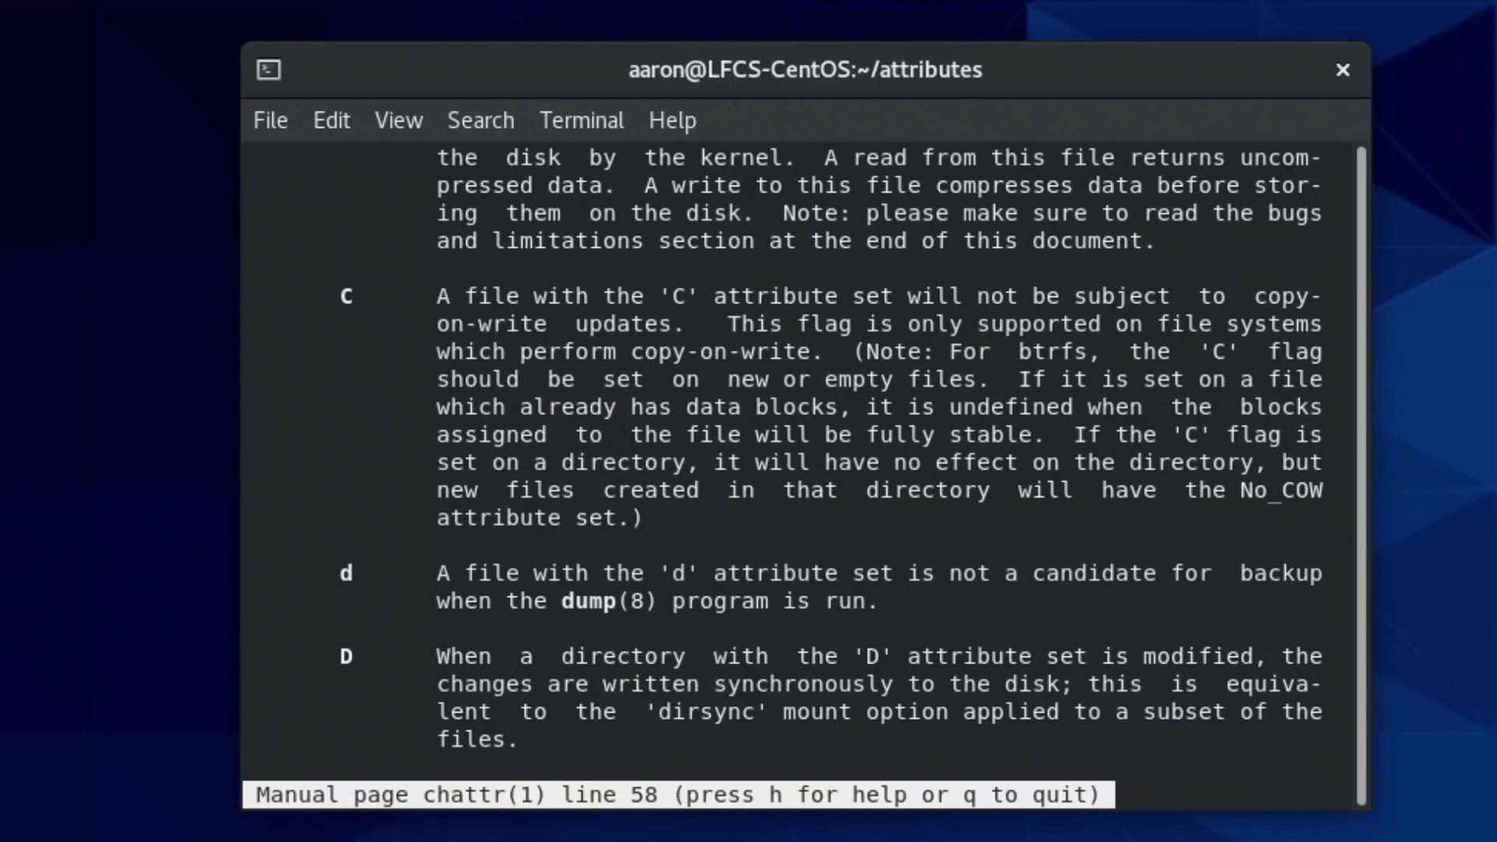Close the terminal window

1343,70
